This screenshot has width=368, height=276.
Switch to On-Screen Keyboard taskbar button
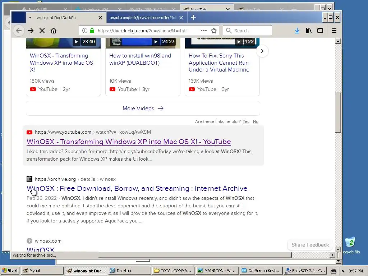click(x=261, y=271)
